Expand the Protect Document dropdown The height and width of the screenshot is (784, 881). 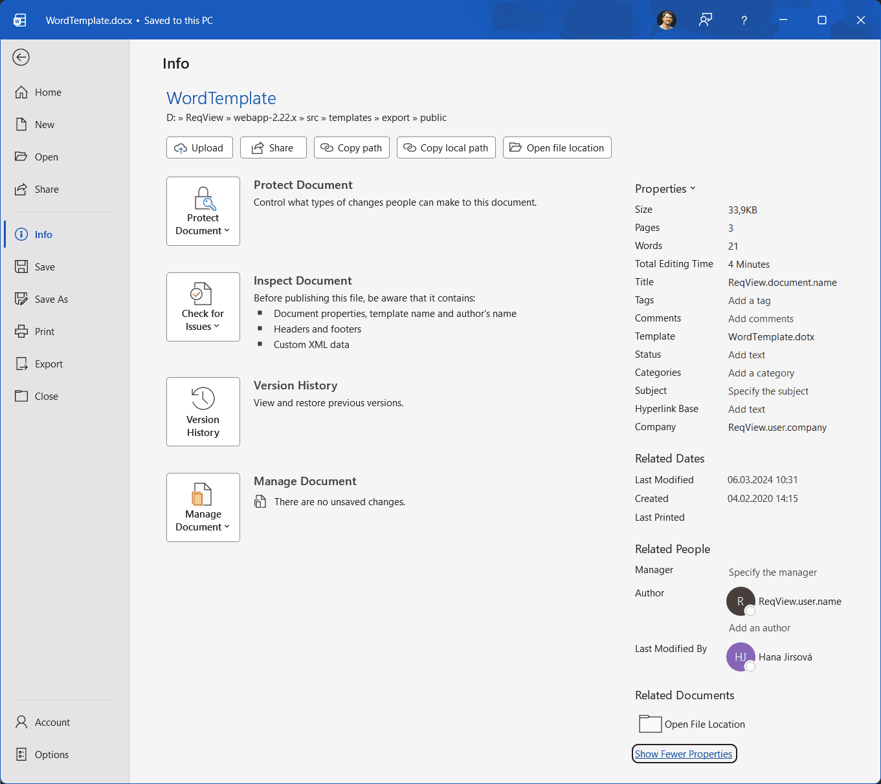coord(203,211)
